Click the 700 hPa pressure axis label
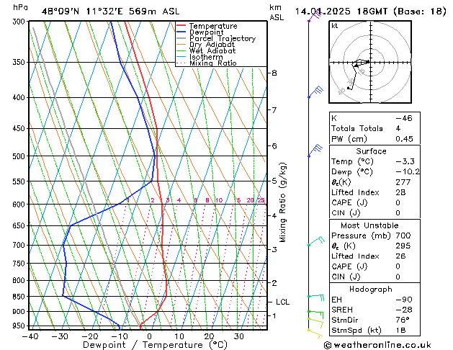 coord(20,245)
